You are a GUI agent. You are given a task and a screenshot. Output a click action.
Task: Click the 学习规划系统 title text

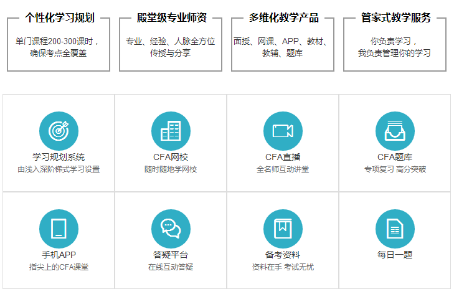[59, 157]
